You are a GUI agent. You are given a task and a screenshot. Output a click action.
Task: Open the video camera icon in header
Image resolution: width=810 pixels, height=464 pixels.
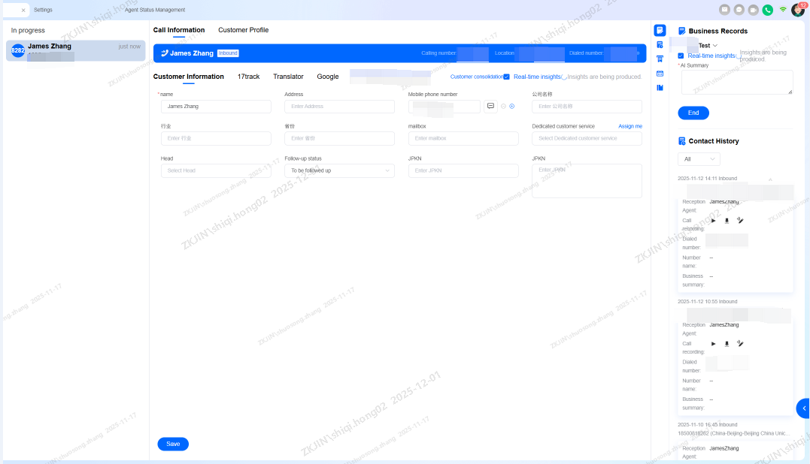[753, 10]
